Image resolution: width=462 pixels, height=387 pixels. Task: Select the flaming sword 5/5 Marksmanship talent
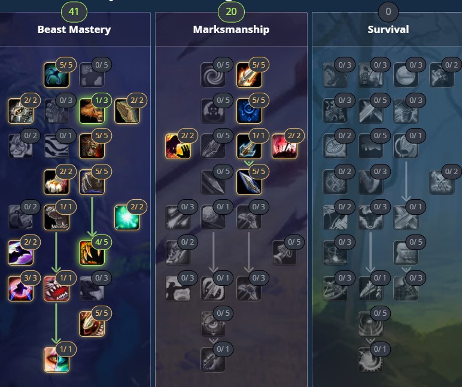(249, 75)
